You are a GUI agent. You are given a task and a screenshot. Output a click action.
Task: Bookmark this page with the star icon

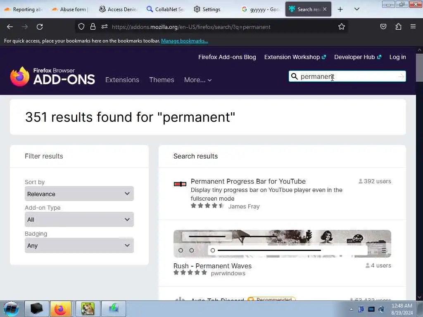pyautogui.click(x=342, y=26)
